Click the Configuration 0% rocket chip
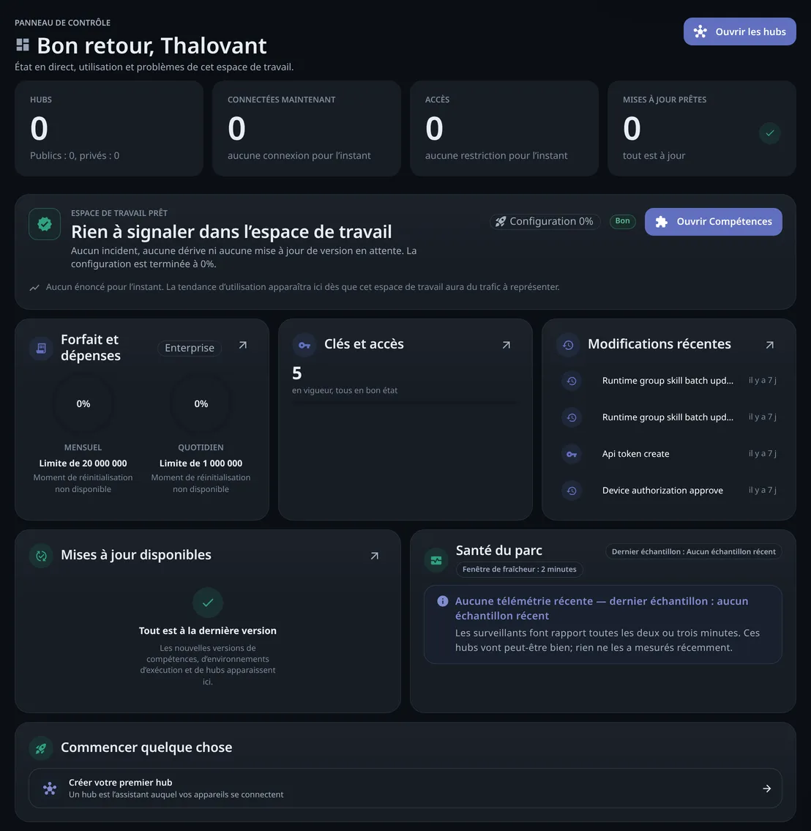 545,222
